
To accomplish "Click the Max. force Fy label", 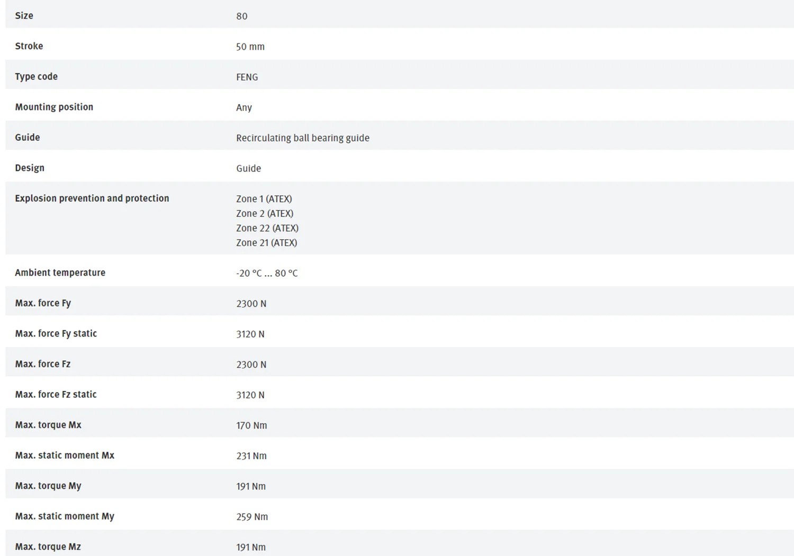I will click(43, 303).
